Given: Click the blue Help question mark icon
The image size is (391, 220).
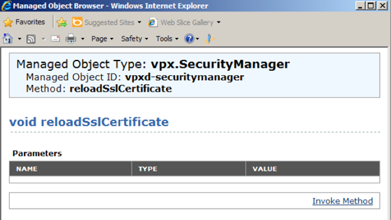Looking at the screenshot, I should pyautogui.click(x=189, y=38).
